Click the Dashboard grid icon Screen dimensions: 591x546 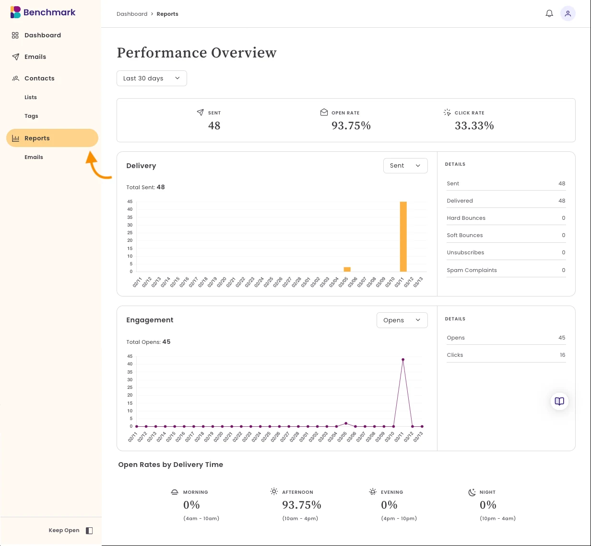click(x=15, y=35)
